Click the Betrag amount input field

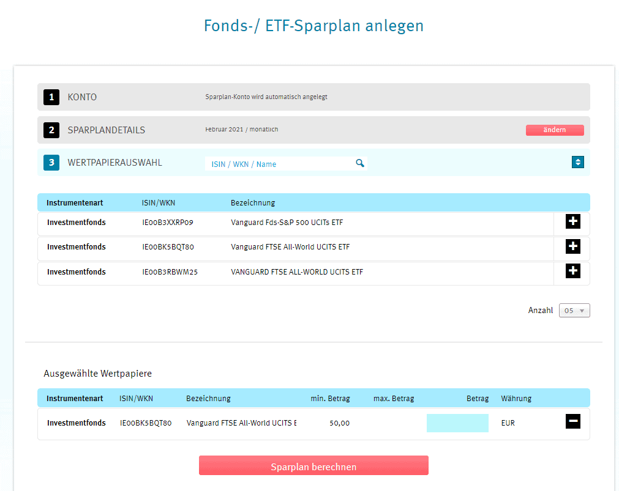pos(457,423)
